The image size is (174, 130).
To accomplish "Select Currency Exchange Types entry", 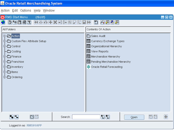I will click(108, 41).
